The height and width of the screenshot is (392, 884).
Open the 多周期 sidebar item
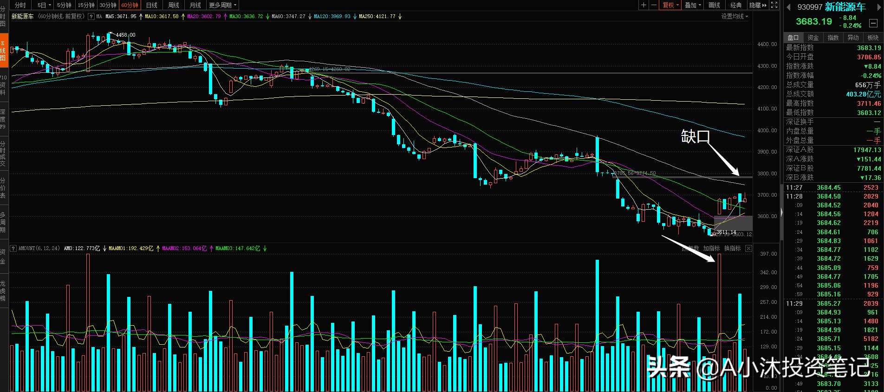point(4,223)
